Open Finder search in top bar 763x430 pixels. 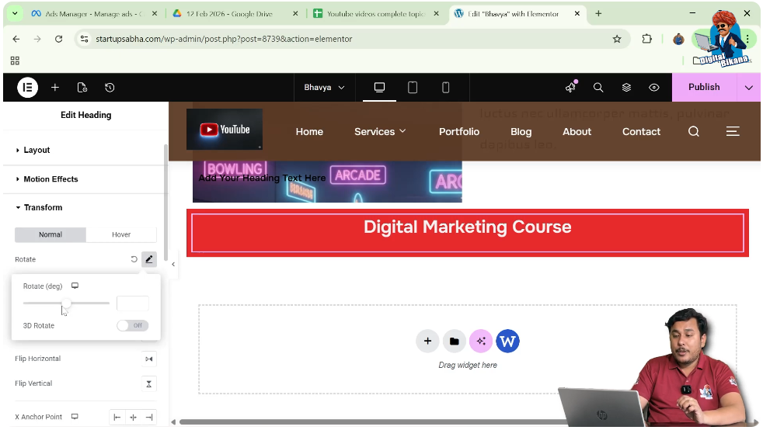click(x=598, y=88)
